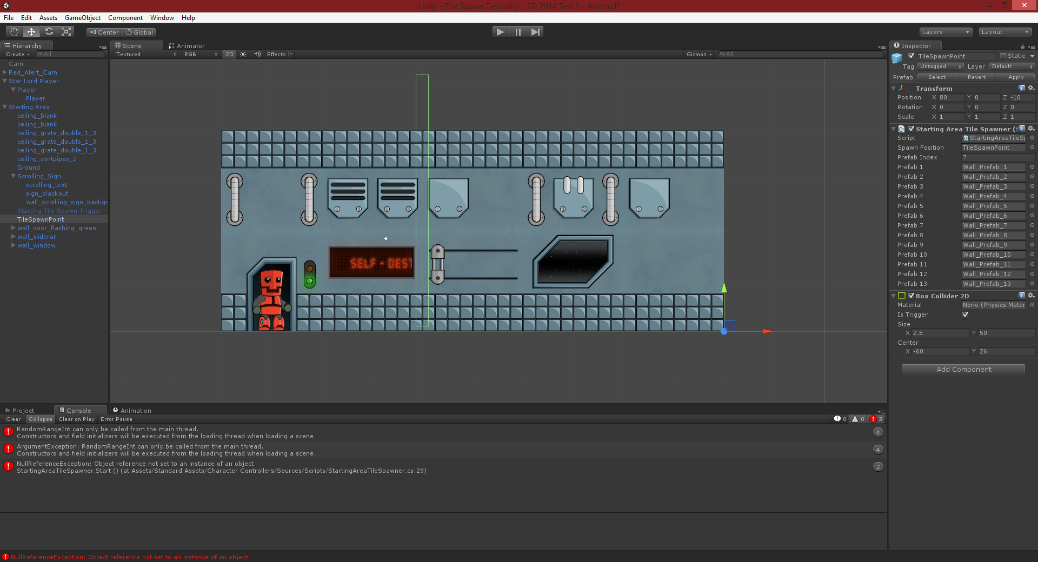Open Console panel options menu

(882, 412)
